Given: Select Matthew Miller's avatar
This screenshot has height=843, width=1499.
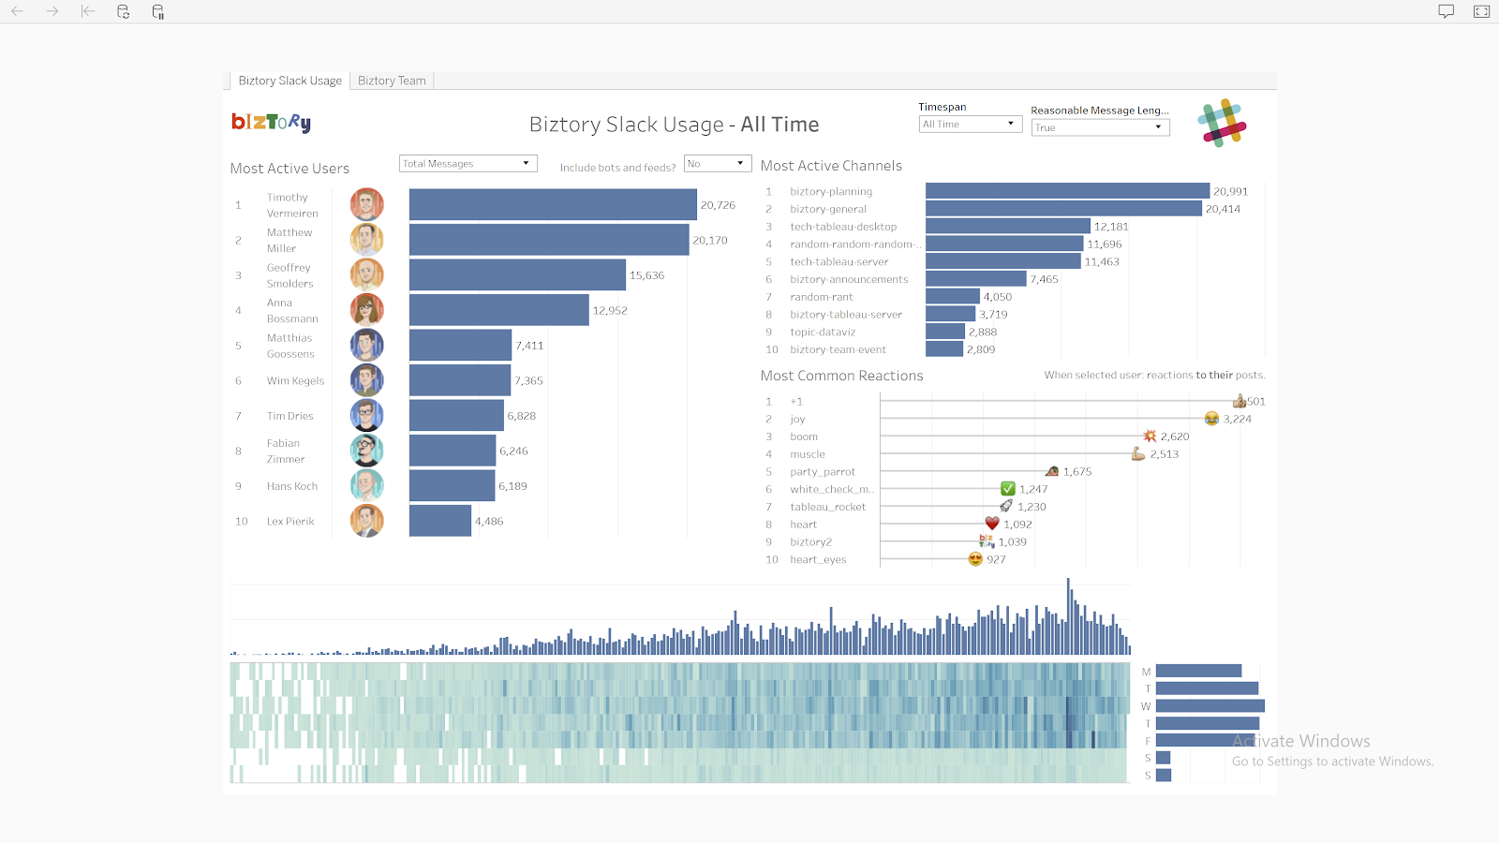Looking at the screenshot, I should tap(367, 240).
